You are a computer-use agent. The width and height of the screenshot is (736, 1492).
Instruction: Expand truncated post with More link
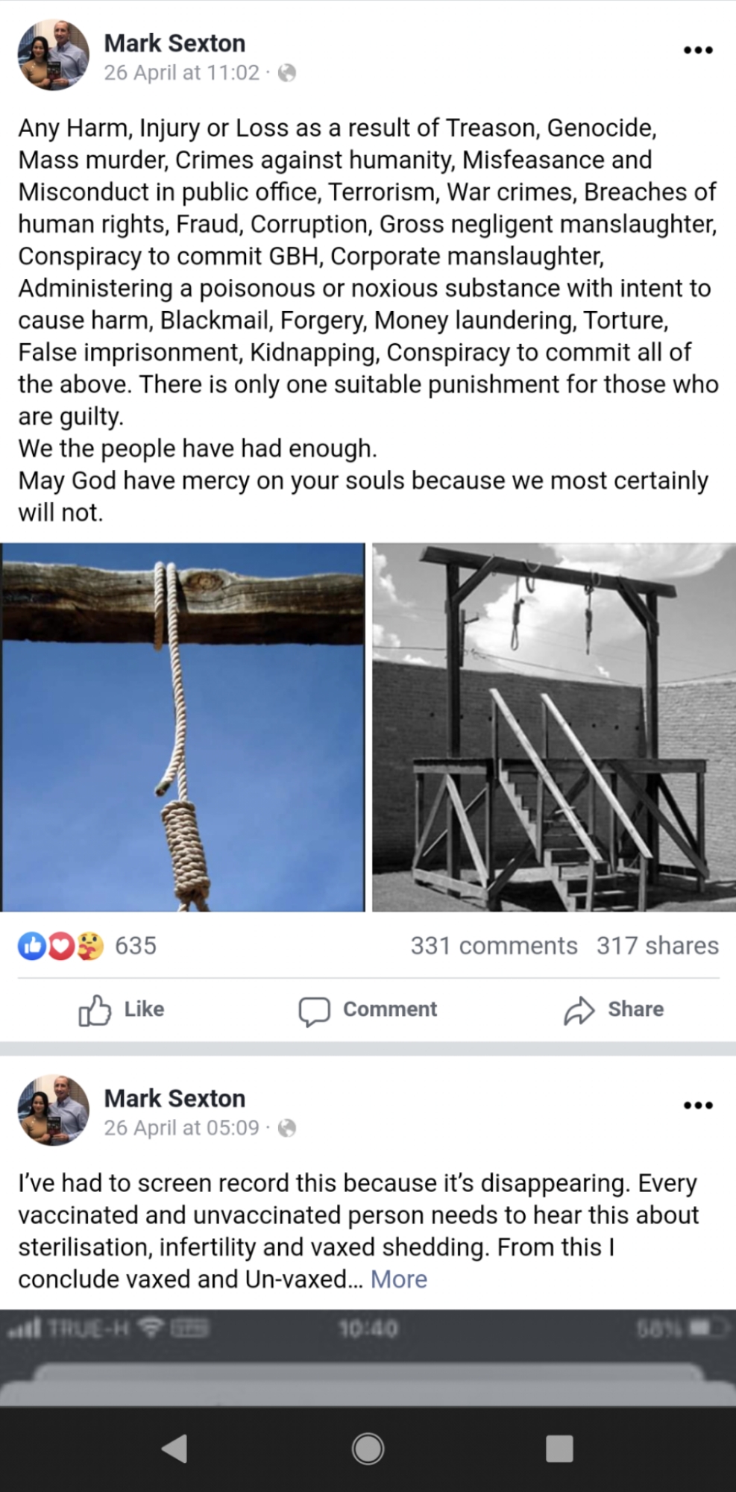[x=399, y=1279]
